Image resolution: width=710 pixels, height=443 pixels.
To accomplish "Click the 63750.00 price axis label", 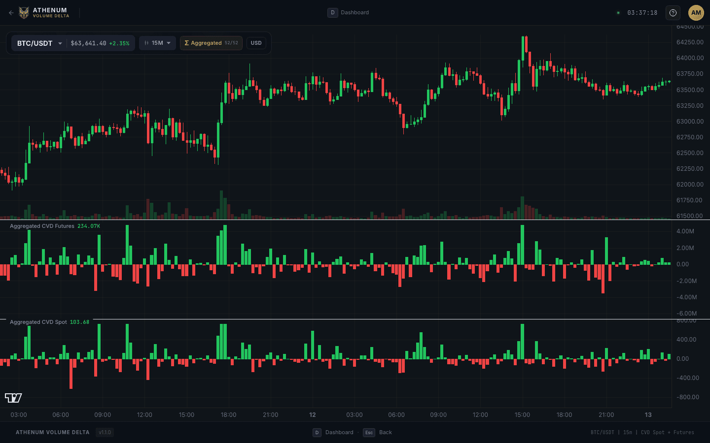I will point(690,74).
